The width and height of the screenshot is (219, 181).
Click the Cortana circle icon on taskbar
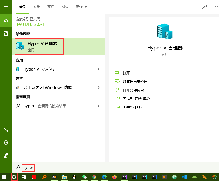pos(14,177)
